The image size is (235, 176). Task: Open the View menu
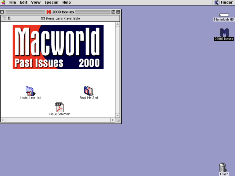coord(36,3)
